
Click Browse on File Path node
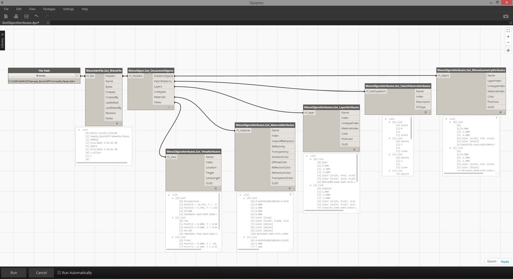tap(41, 76)
